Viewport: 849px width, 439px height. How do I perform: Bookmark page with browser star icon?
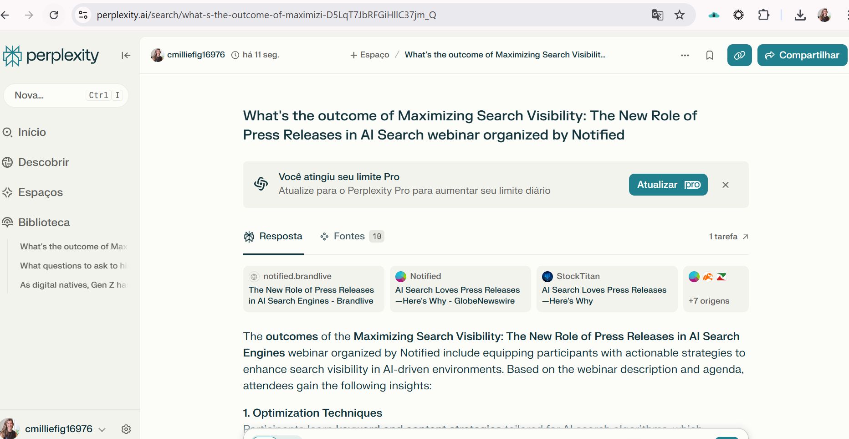tap(680, 15)
